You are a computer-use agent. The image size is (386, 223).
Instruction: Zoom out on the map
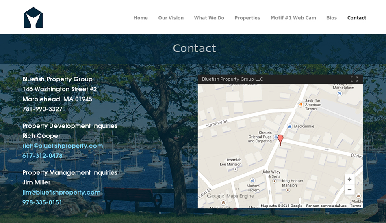coord(349,190)
